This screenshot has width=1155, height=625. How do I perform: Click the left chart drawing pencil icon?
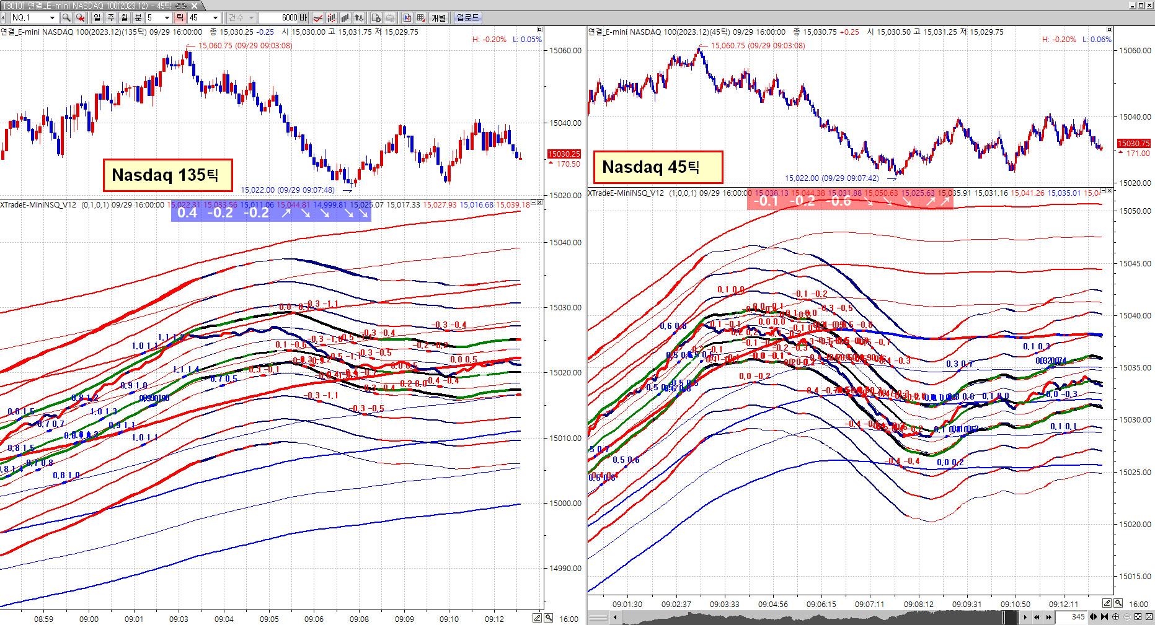538,618
